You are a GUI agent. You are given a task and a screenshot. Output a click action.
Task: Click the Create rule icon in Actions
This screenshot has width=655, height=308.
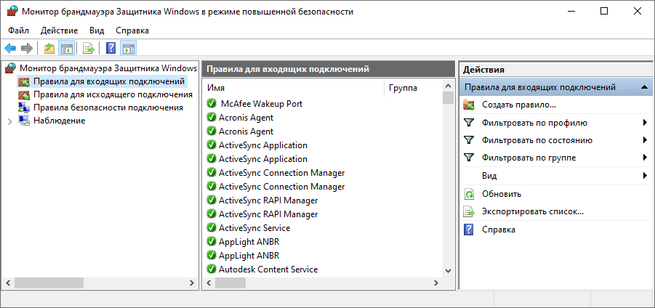469,105
